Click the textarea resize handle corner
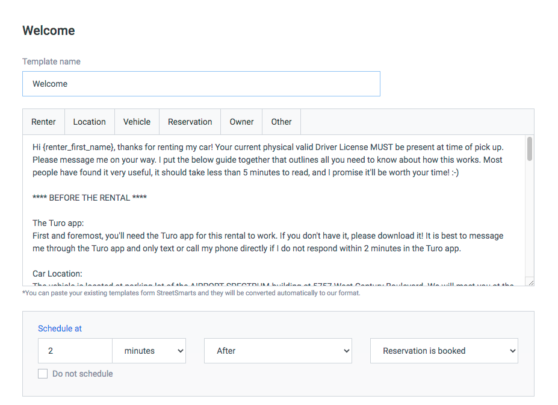The height and width of the screenshot is (405, 558). click(x=530, y=283)
